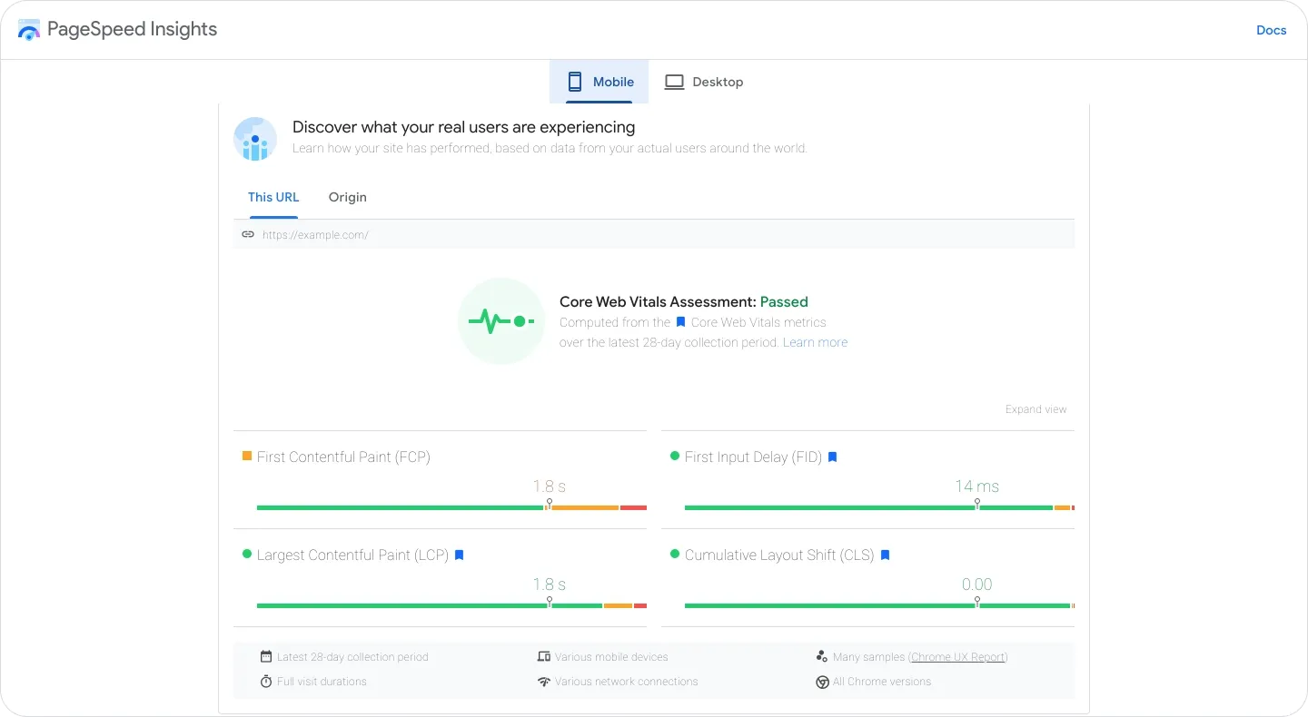Click the FID distribution bar
Screen dimensions: 1308x717
pos(879,507)
